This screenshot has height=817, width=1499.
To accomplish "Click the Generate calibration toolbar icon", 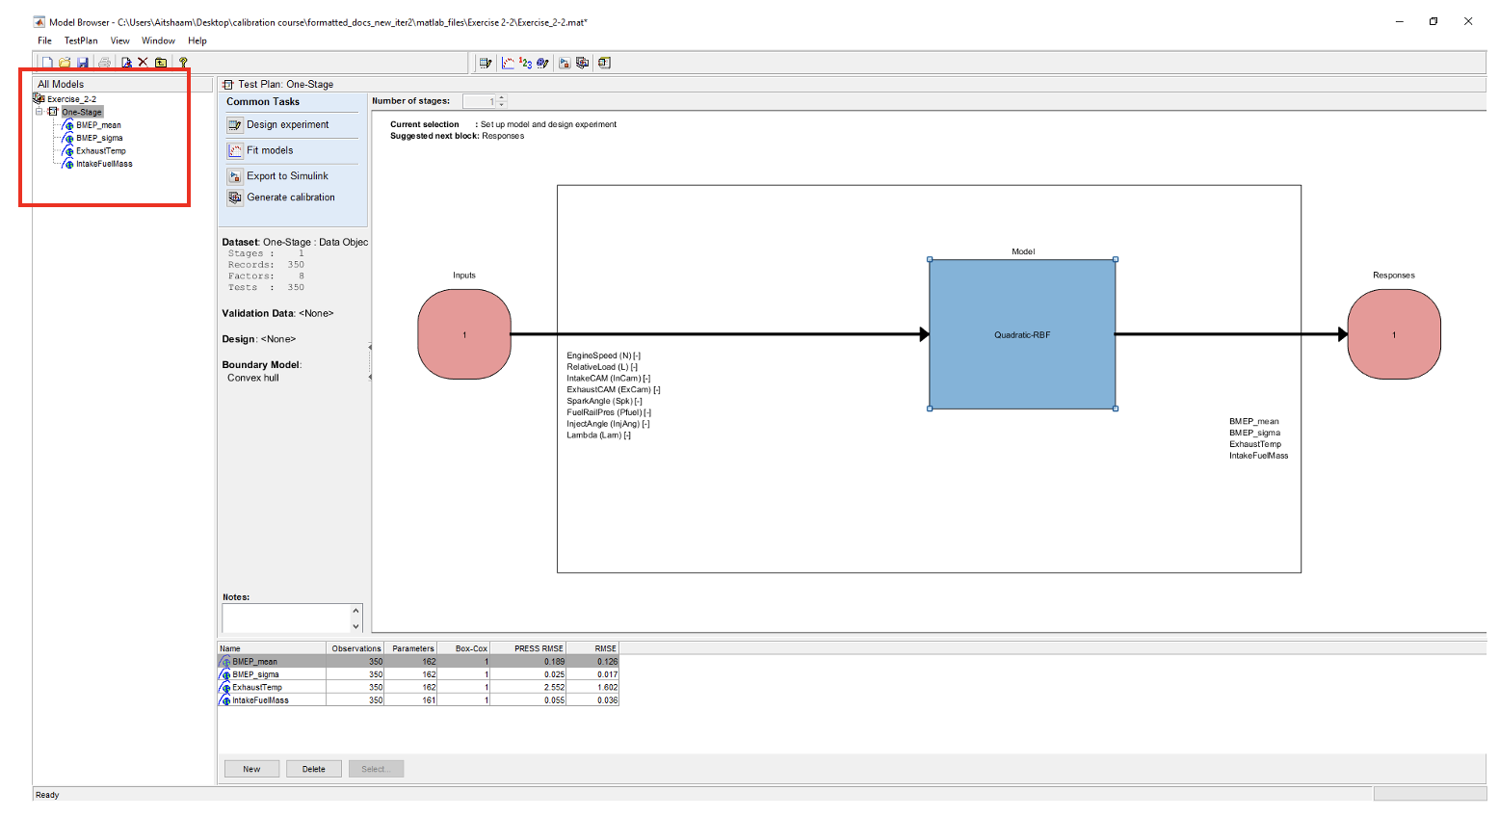I will click(x=583, y=63).
